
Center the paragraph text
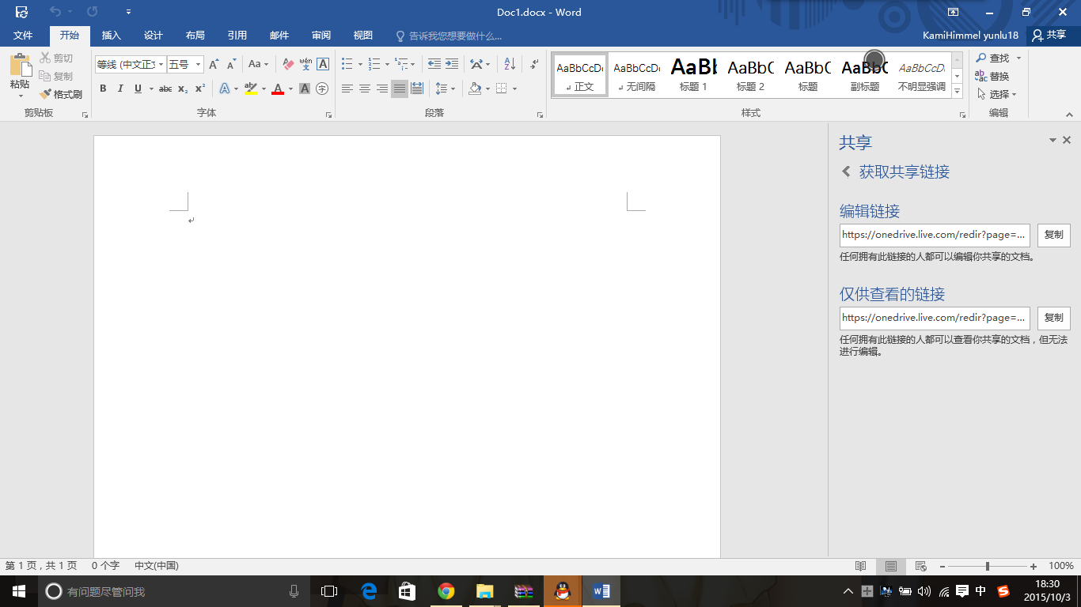[x=364, y=89]
